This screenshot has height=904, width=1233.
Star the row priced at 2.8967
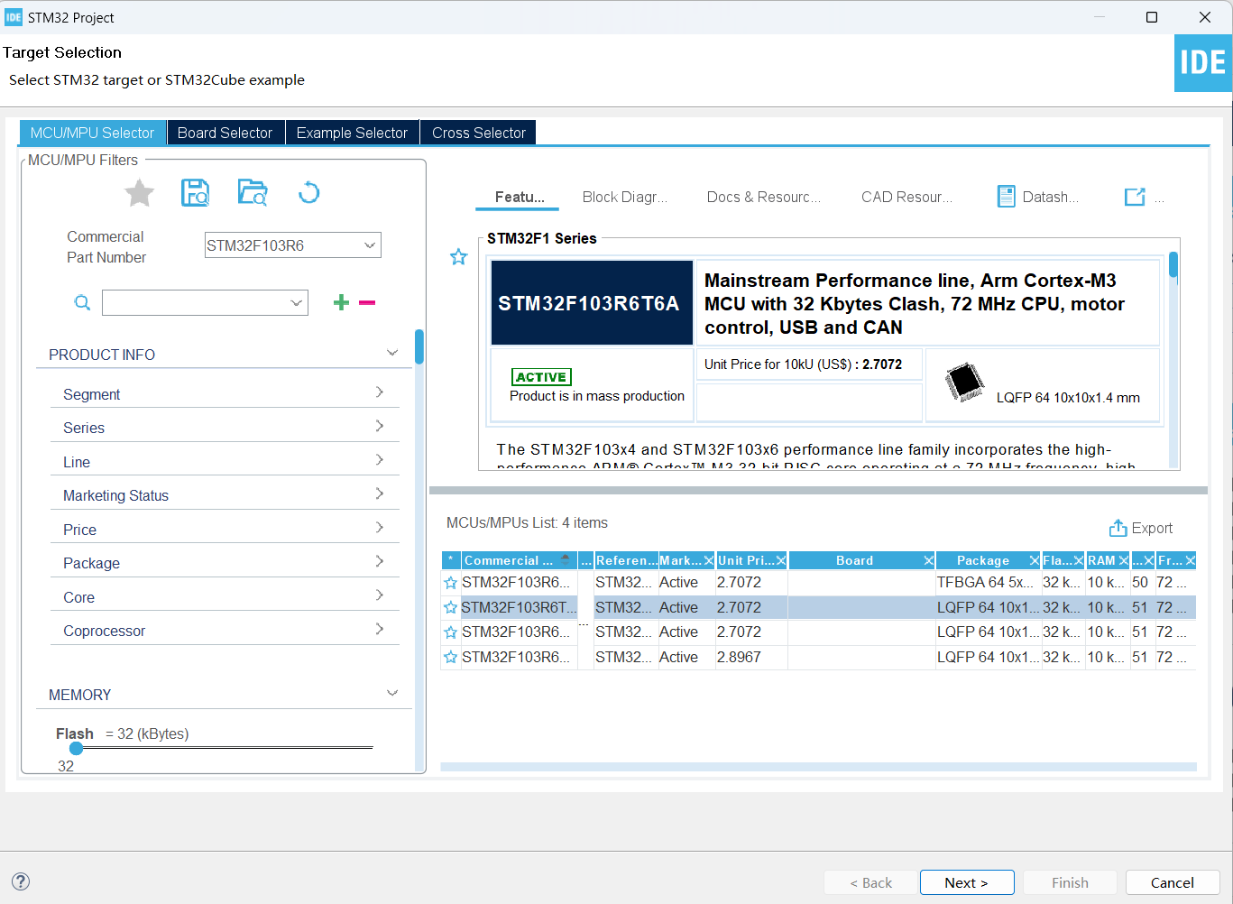tap(451, 658)
